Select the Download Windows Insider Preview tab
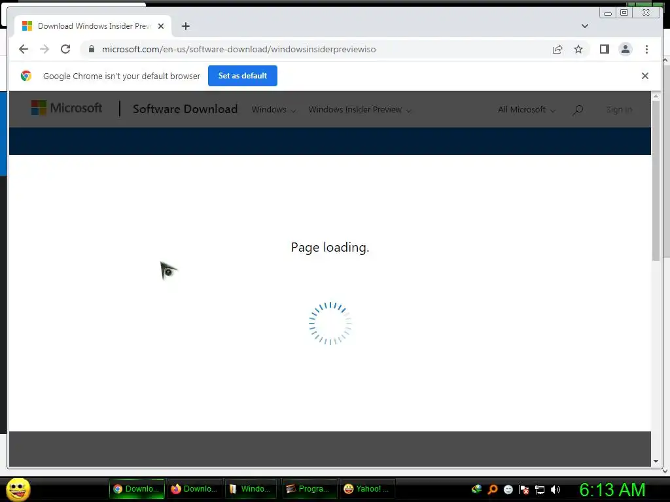 click(93, 26)
